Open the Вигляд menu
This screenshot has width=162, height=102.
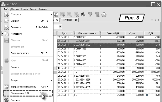[24, 9]
